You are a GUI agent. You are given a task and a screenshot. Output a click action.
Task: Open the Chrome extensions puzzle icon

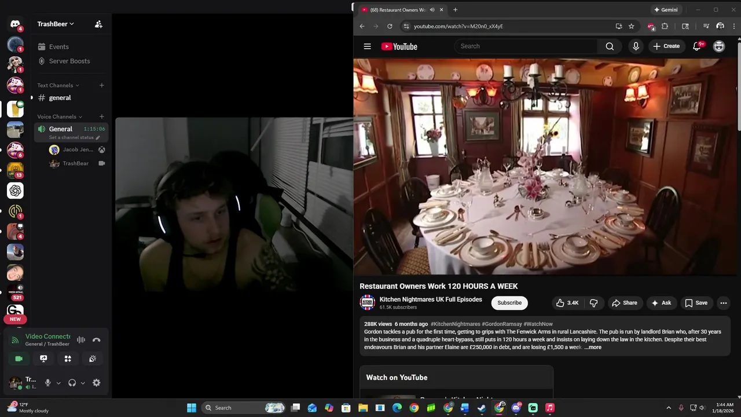coord(665,26)
